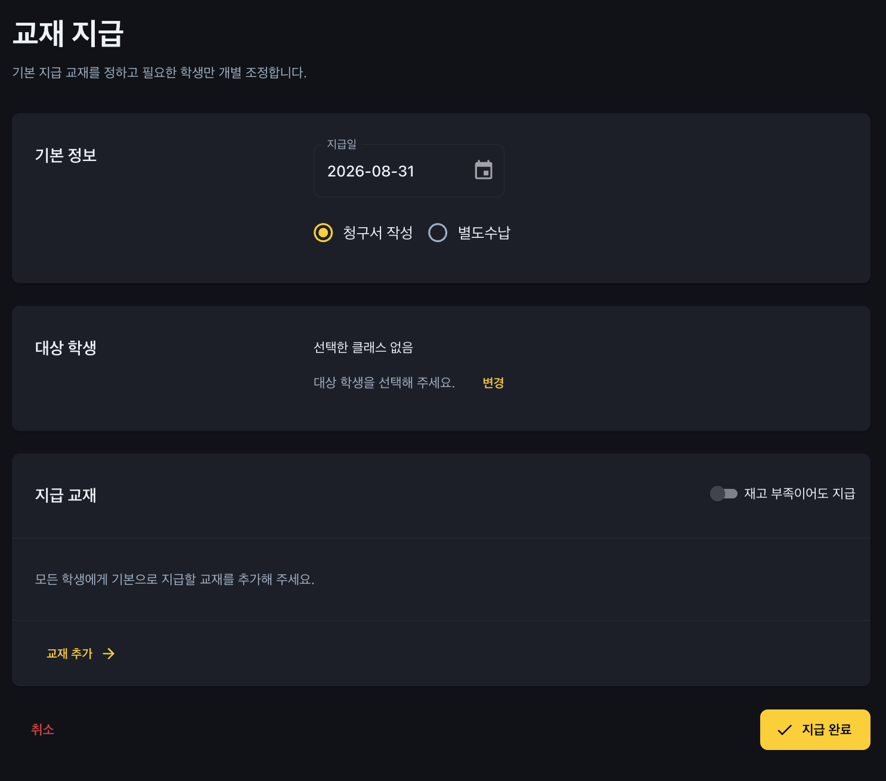Click the 지급 교재 section heading
The width and height of the screenshot is (886, 781).
66,495
